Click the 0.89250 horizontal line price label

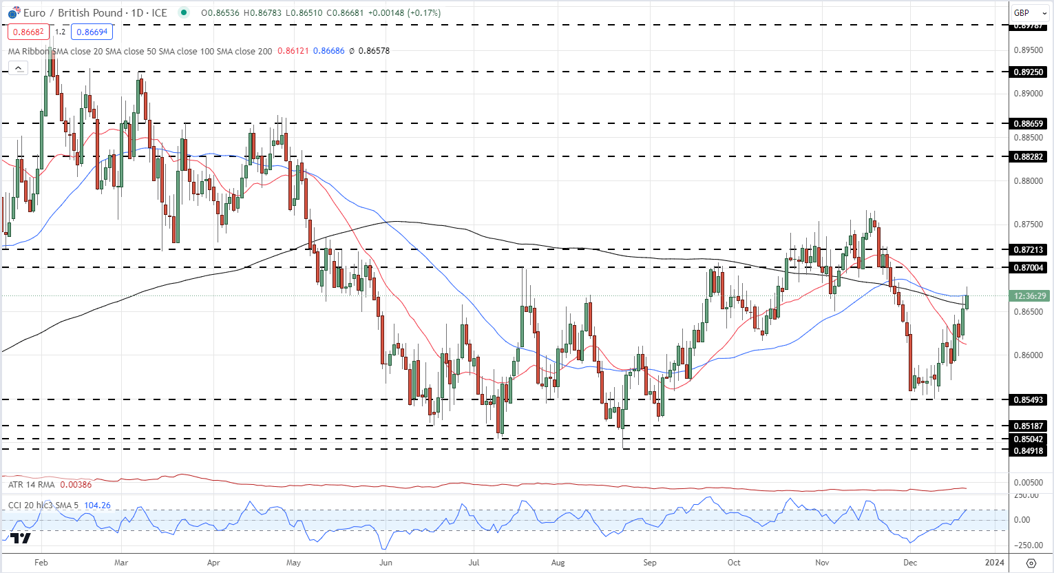pyautogui.click(x=1028, y=72)
